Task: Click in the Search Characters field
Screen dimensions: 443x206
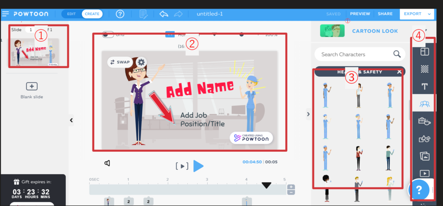Action: 360,54
